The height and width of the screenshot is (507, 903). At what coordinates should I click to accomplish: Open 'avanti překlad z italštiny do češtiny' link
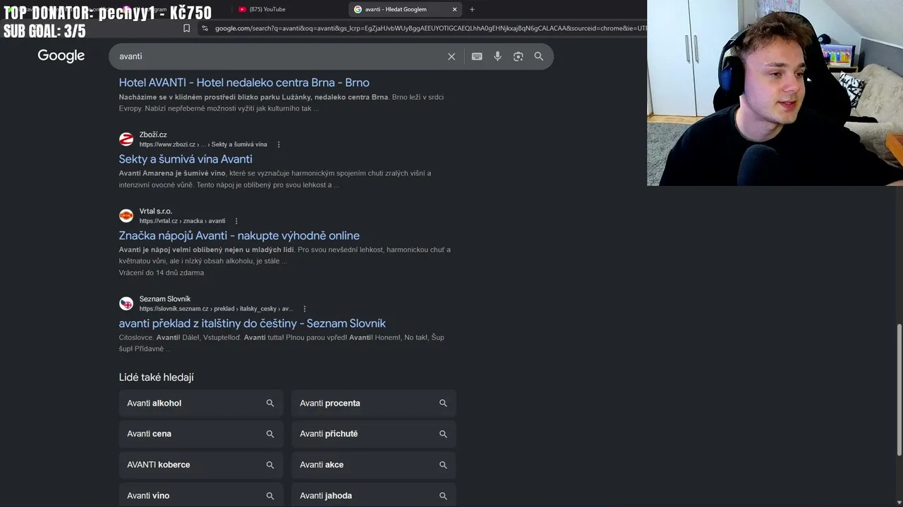[x=252, y=323]
